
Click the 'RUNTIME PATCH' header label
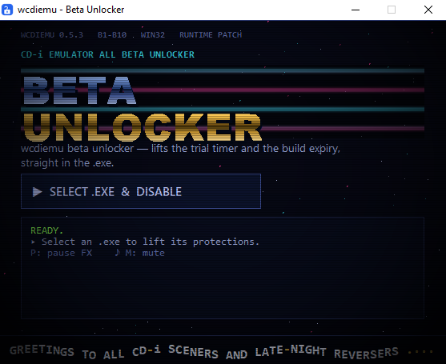click(x=211, y=35)
